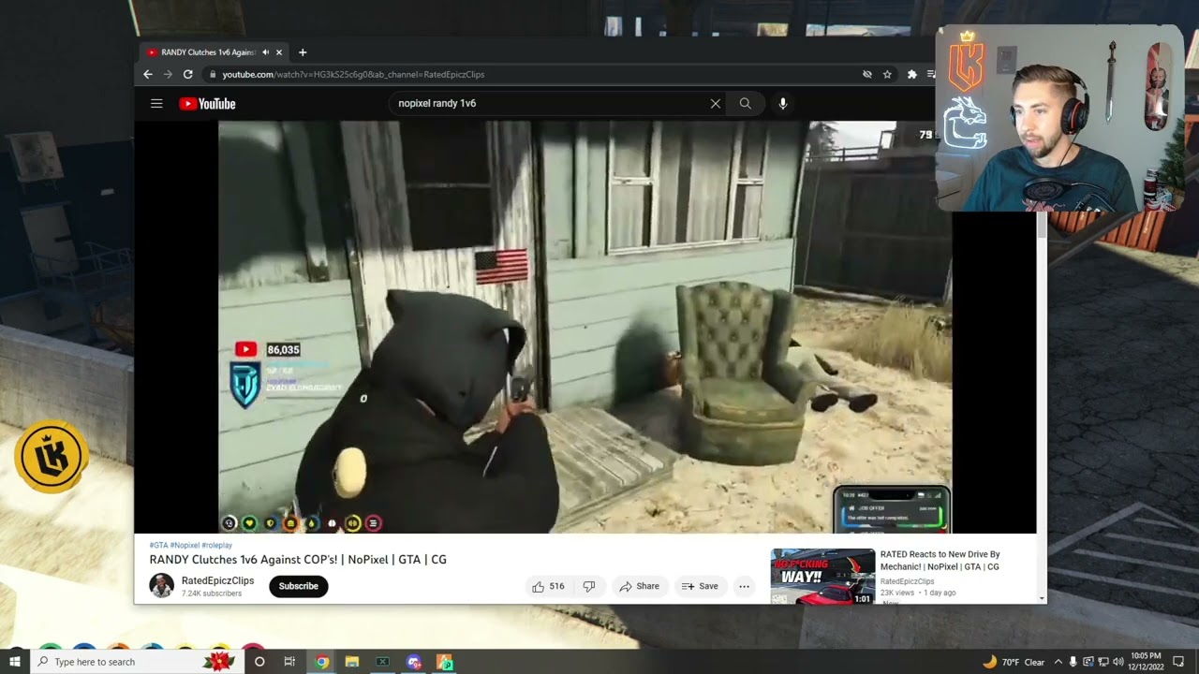The width and height of the screenshot is (1199, 674).
Task: Open the browser extensions puzzle icon
Action: pyautogui.click(x=911, y=74)
